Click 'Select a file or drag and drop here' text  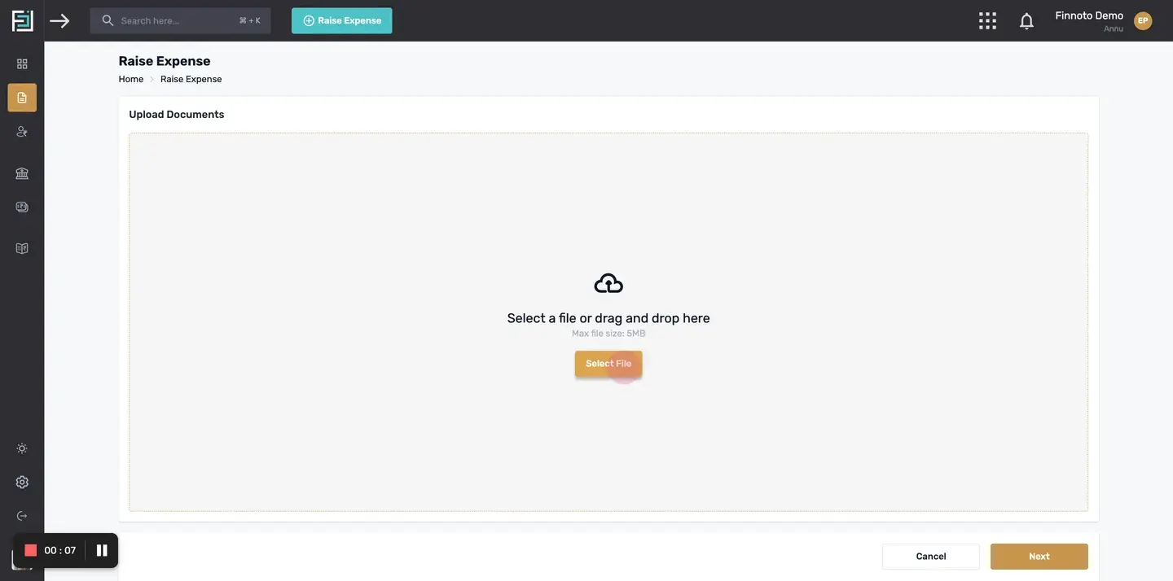tap(608, 318)
